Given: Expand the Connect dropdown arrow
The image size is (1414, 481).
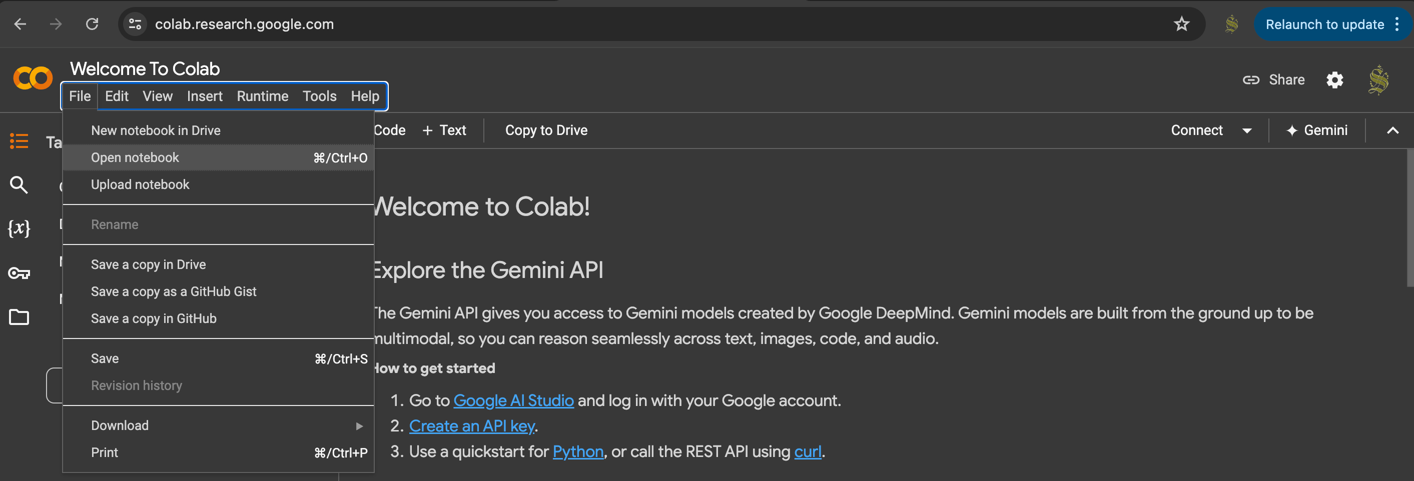Looking at the screenshot, I should pyautogui.click(x=1246, y=130).
